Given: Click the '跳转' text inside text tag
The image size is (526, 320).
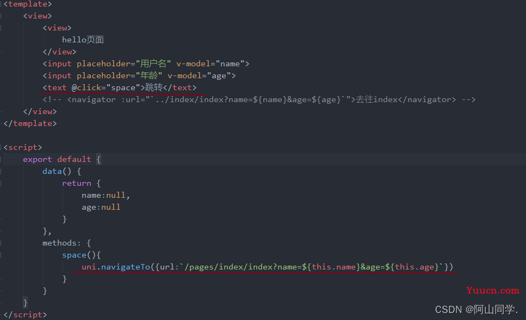Looking at the screenshot, I should [x=154, y=87].
